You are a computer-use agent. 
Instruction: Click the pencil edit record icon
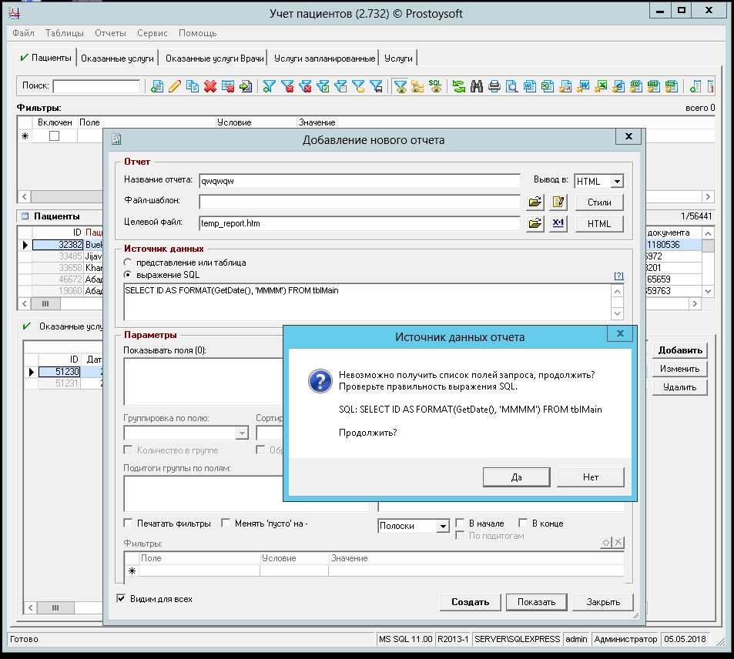click(175, 86)
